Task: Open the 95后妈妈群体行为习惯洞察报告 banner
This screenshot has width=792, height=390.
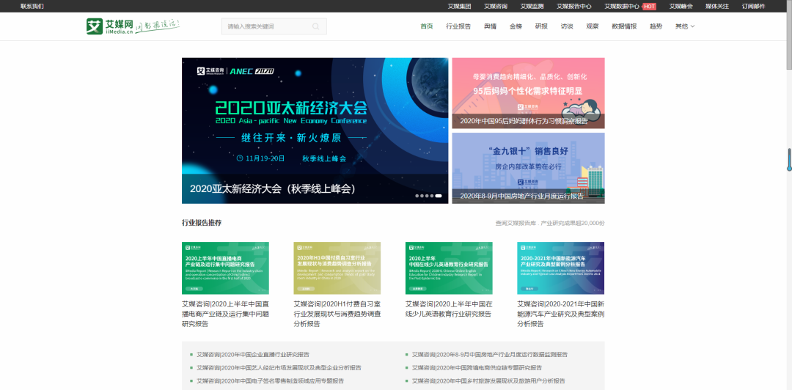Action: pyautogui.click(x=528, y=93)
